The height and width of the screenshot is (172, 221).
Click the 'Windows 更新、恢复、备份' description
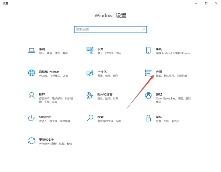pos(56,144)
